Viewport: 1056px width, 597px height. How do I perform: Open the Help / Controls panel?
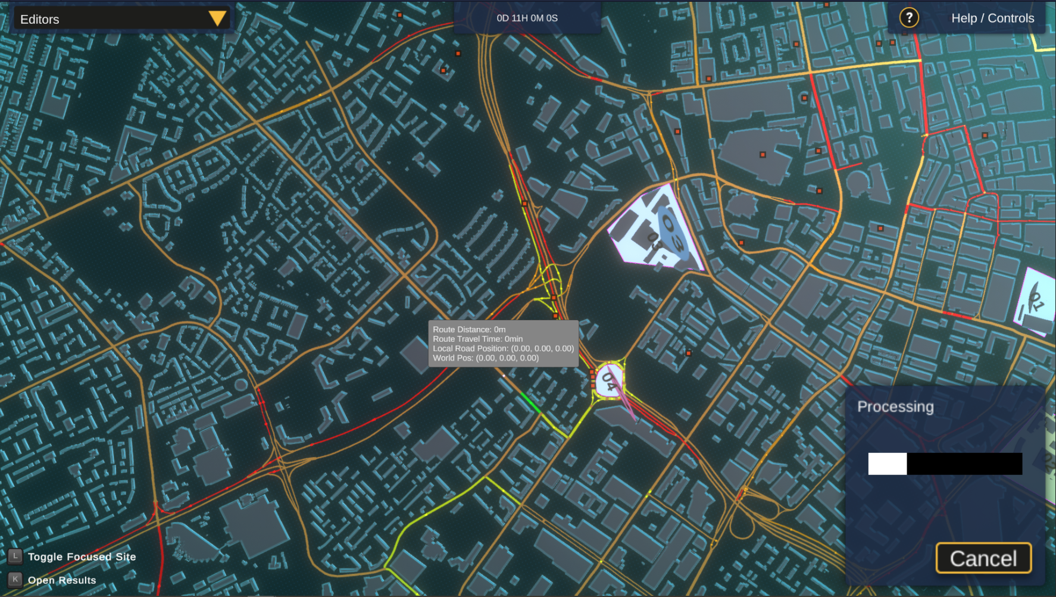click(x=992, y=18)
